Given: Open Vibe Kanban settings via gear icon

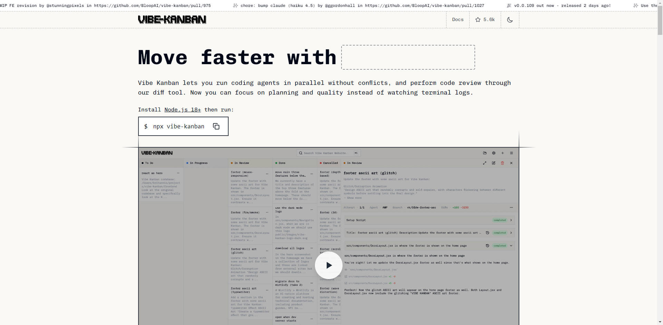Looking at the screenshot, I should click(x=493, y=153).
